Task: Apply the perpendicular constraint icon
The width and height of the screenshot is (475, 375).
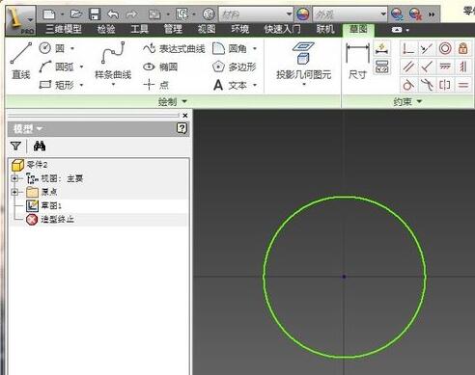Action: pyautogui.click(x=427, y=67)
